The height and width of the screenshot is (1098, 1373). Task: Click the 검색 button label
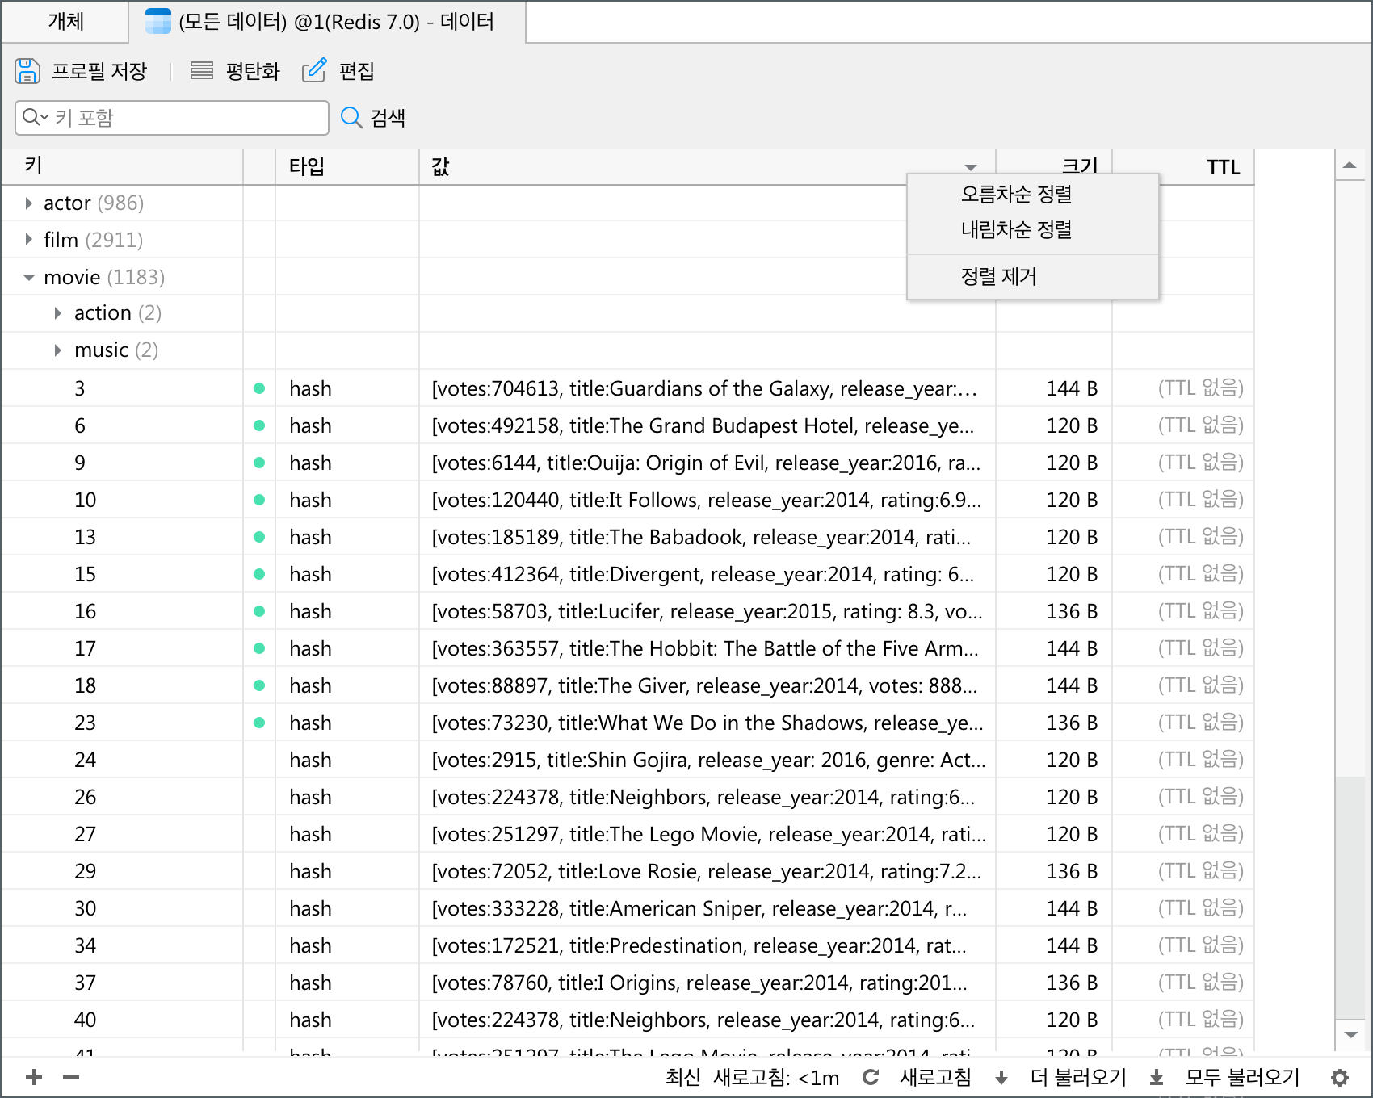pos(387,118)
